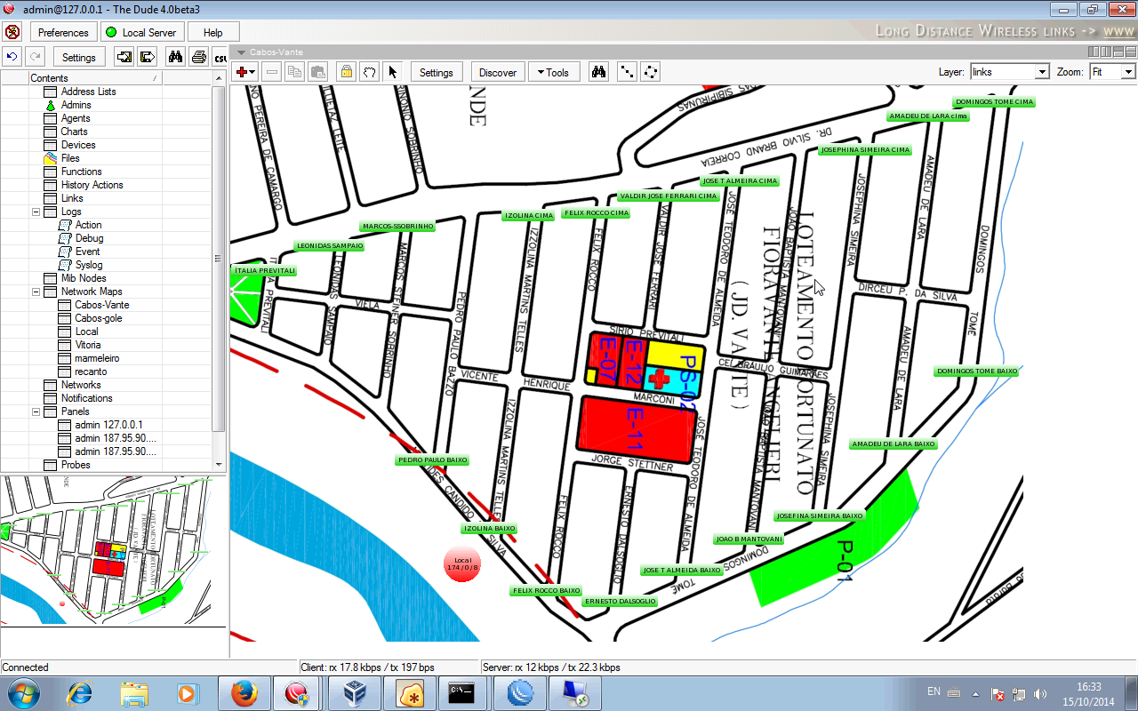The width and height of the screenshot is (1138, 711).
Task: Click the blue undo arrow icon
Action: pyautogui.click(x=12, y=57)
